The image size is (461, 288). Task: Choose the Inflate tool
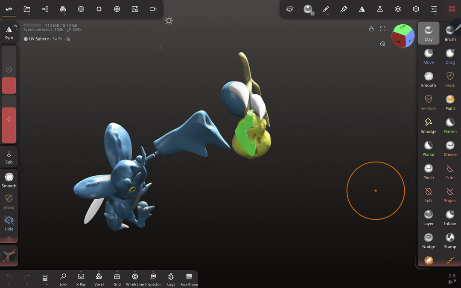coord(450,217)
